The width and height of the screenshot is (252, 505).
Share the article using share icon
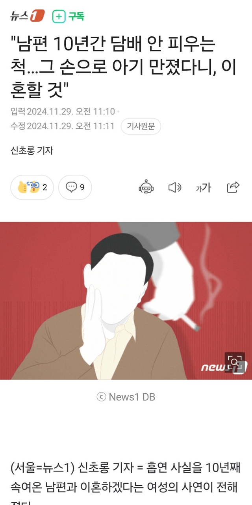point(233,187)
